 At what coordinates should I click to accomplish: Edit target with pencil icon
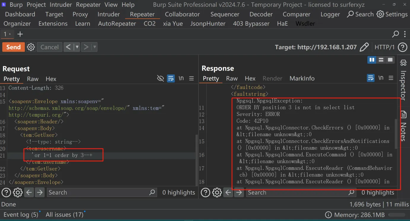click(x=364, y=47)
